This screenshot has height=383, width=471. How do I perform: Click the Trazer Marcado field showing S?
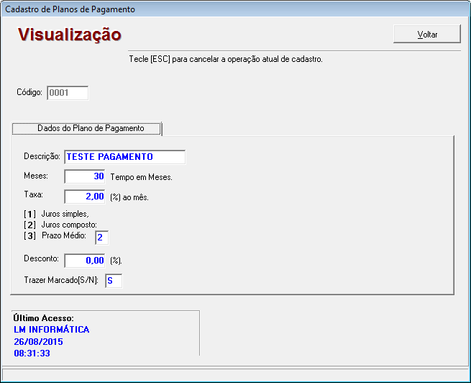click(114, 281)
